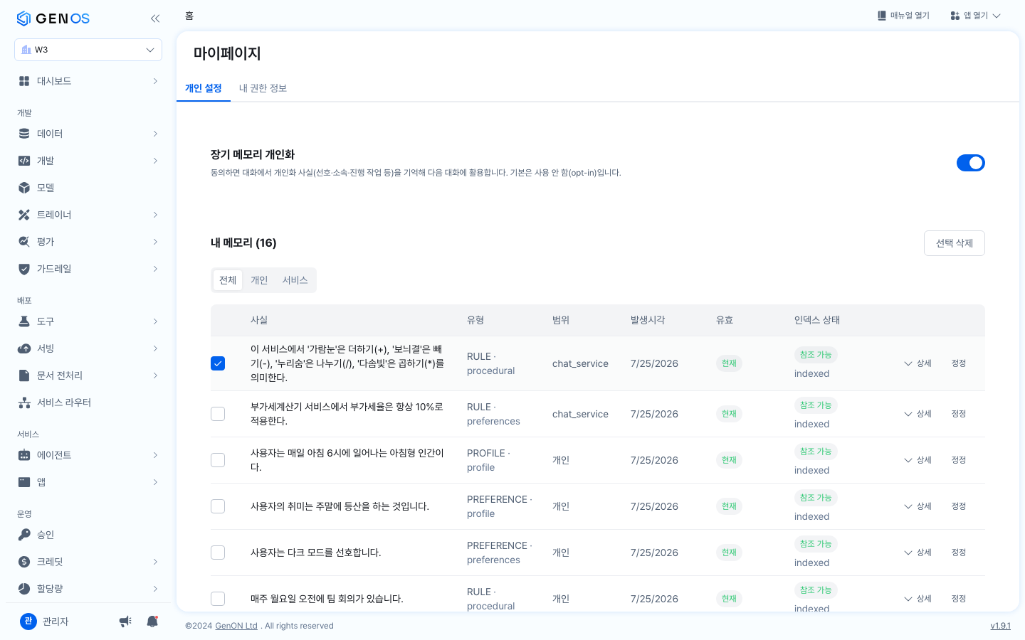Click the 가드레일 shield icon
Viewport: 1025px width, 640px height.
coord(24,269)
